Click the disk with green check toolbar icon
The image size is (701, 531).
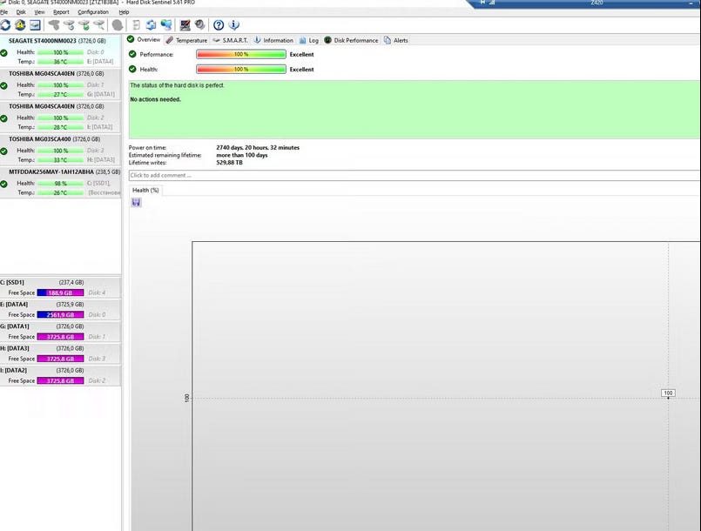point(84,25)
